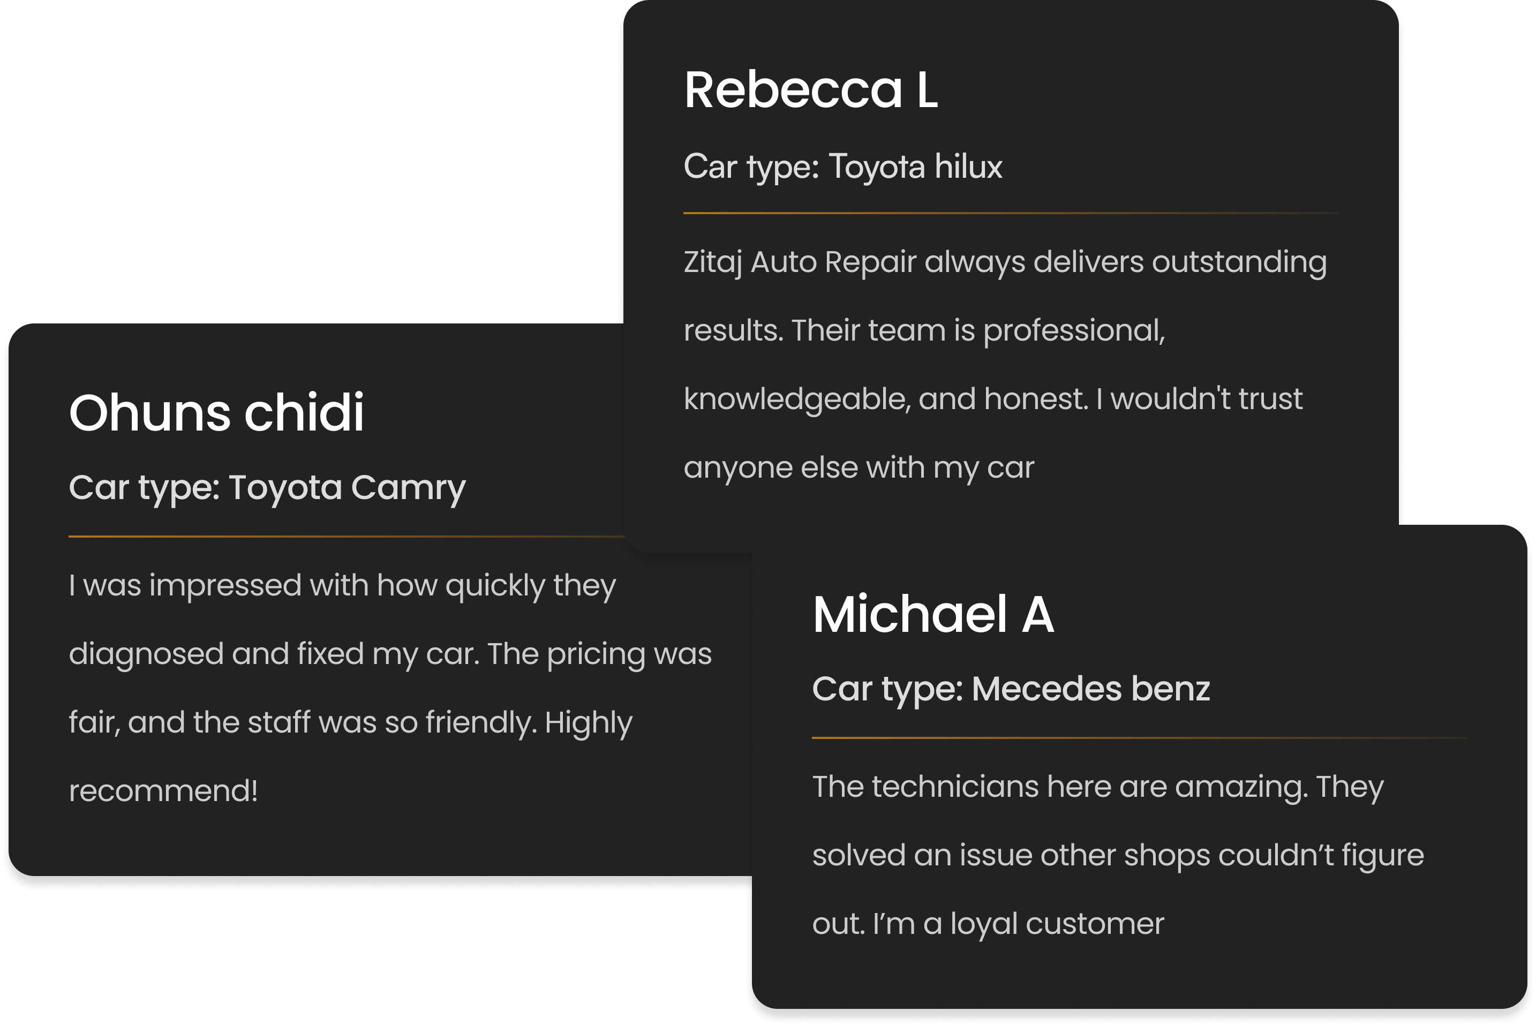This screenshot has height=1026, width=1536.
Task: Select the "Car type: Toyota hilux" label
Action: (842, 167)
